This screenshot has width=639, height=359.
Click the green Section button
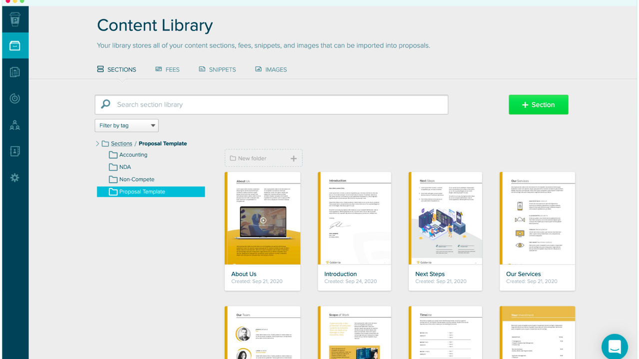point(538,104)
